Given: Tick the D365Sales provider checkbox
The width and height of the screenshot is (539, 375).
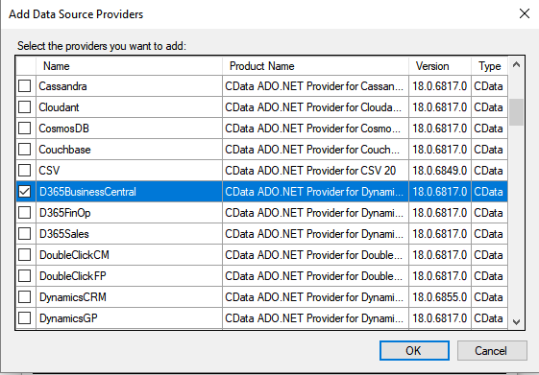Looking at the screenshot, I should point(24,234).
